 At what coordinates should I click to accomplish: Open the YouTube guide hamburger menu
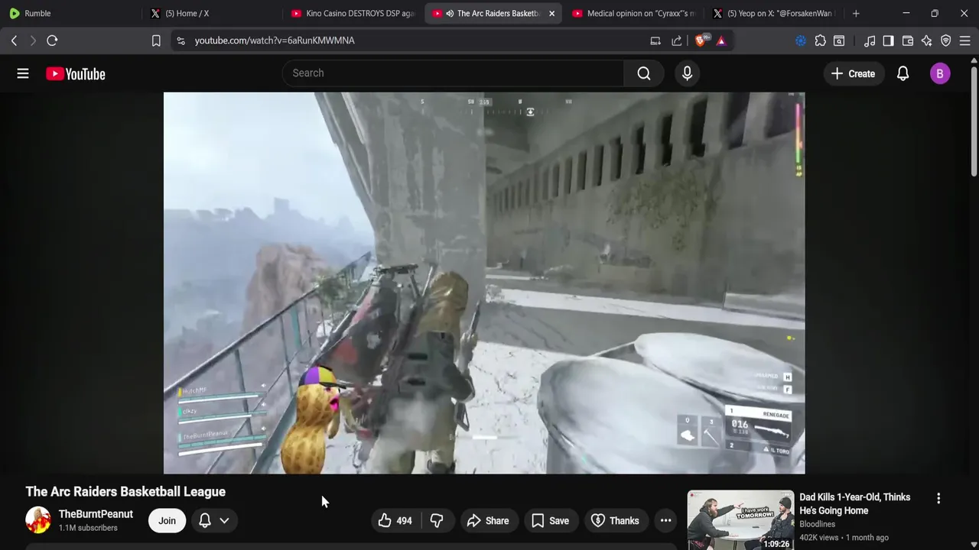(23, 73)
